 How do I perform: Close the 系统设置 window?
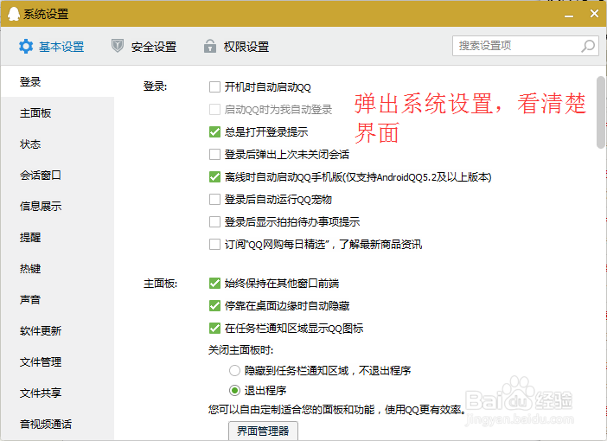coord(594,14)
